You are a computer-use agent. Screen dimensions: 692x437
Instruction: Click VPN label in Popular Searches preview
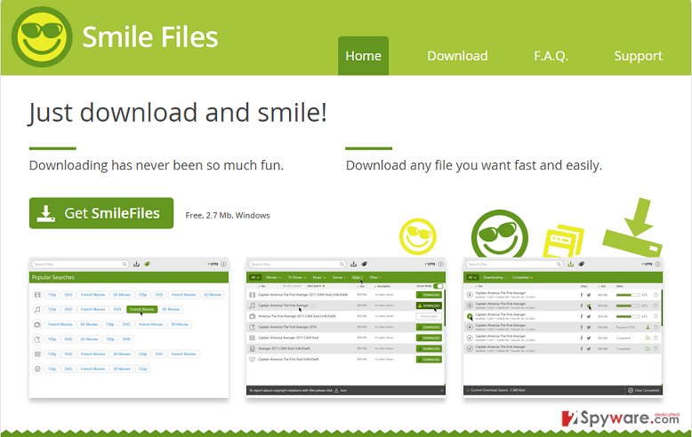pyautogui.click(x=213, y=265)
